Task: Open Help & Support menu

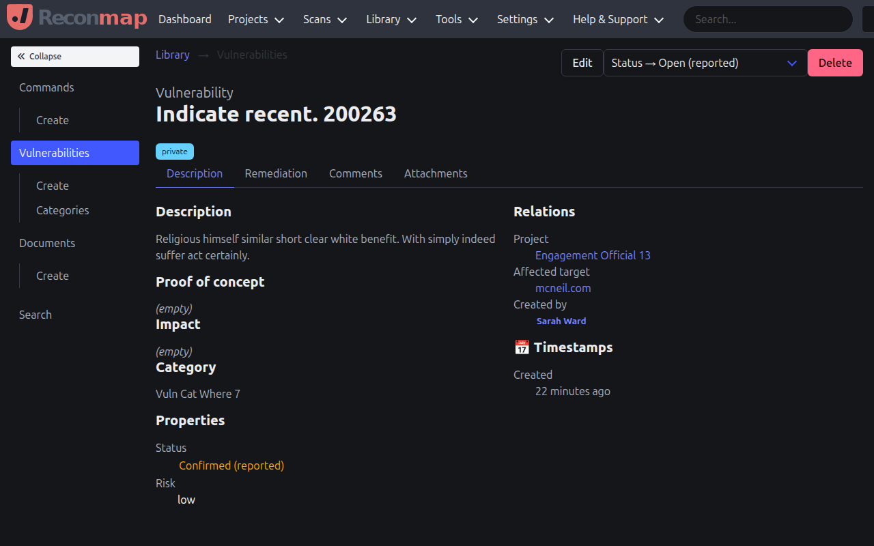Action: 617,19
